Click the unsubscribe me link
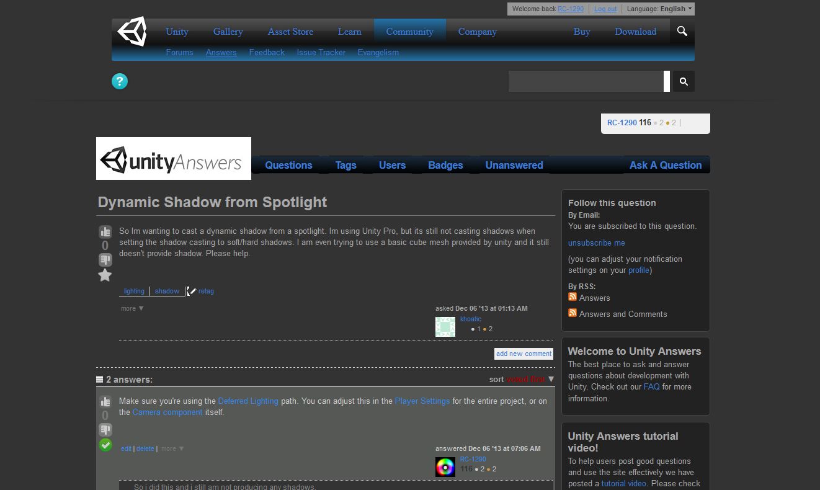 click(x=596, y=243)
